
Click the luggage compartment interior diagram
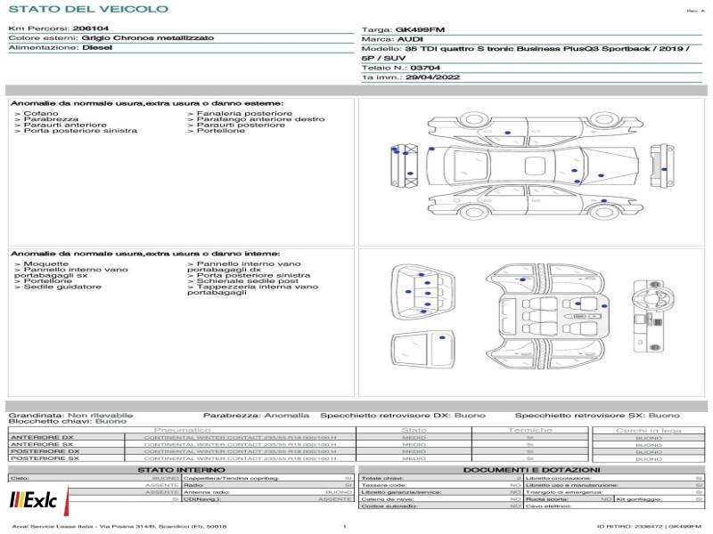point(422,292)
